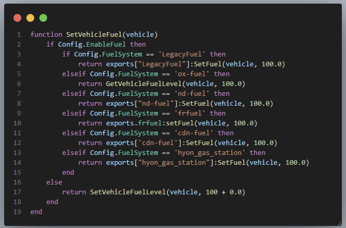The image size is (346, 228).
Task: Click the yellow minimize window dot
Action: [x=30, y=18]
